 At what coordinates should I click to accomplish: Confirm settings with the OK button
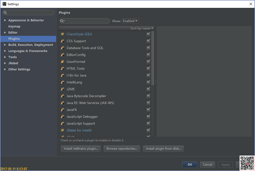(190, 165)
